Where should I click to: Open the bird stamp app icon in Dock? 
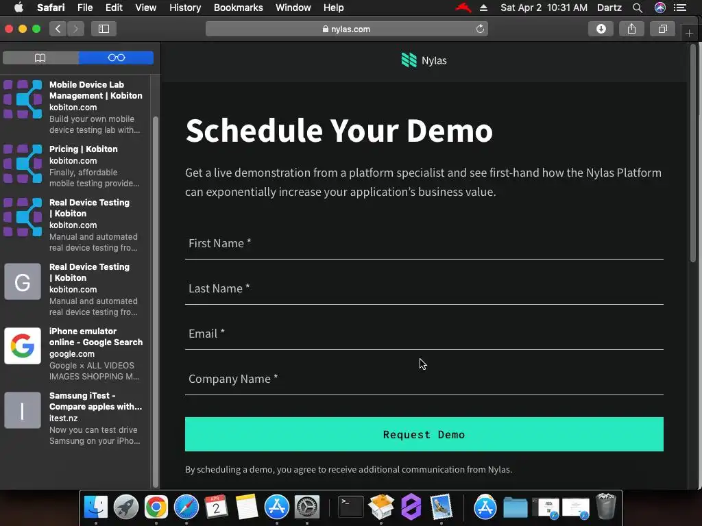pyautogui.click(x=441, y=507)
